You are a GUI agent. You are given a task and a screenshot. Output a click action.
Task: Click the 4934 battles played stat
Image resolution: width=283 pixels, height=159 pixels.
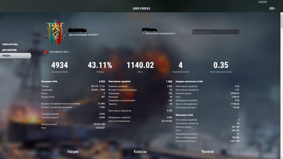tap(59, 66)
